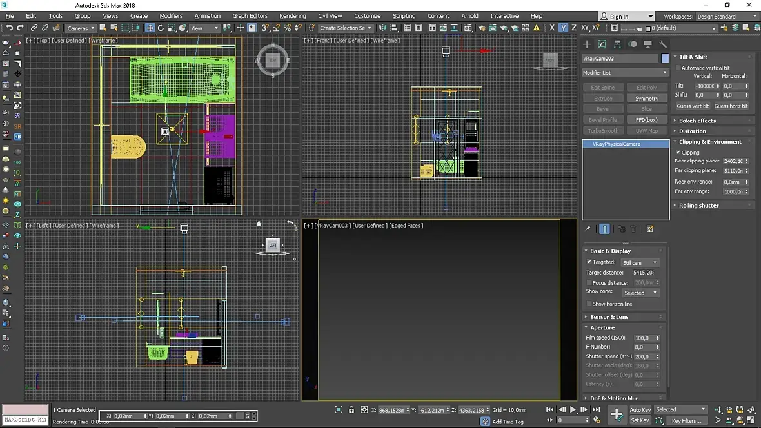Click the camera object color swatch
This screenshot has width=761, height=428.
pyautogui.click(x=665, y=59)
